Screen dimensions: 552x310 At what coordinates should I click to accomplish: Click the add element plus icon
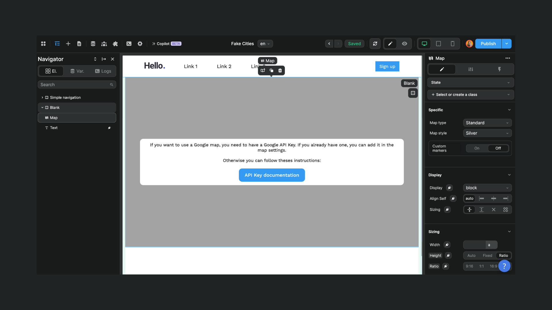[68, 44]
